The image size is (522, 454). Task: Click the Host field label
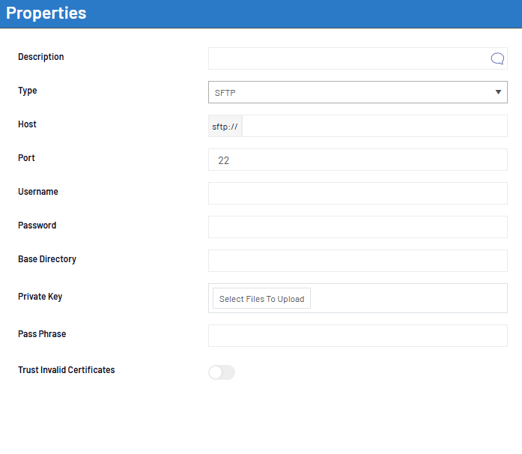[x=28, y=124]
